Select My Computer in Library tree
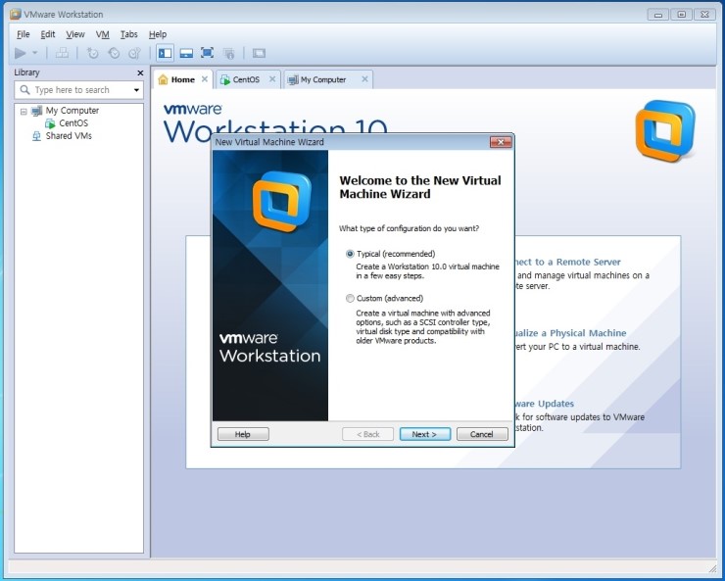The height and width of the screenshot is (581, 725). pos(72,111)
